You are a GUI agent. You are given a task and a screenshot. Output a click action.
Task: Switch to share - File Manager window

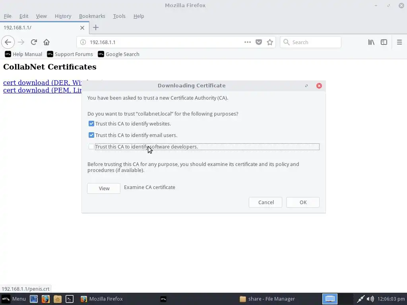coord(267,299)
